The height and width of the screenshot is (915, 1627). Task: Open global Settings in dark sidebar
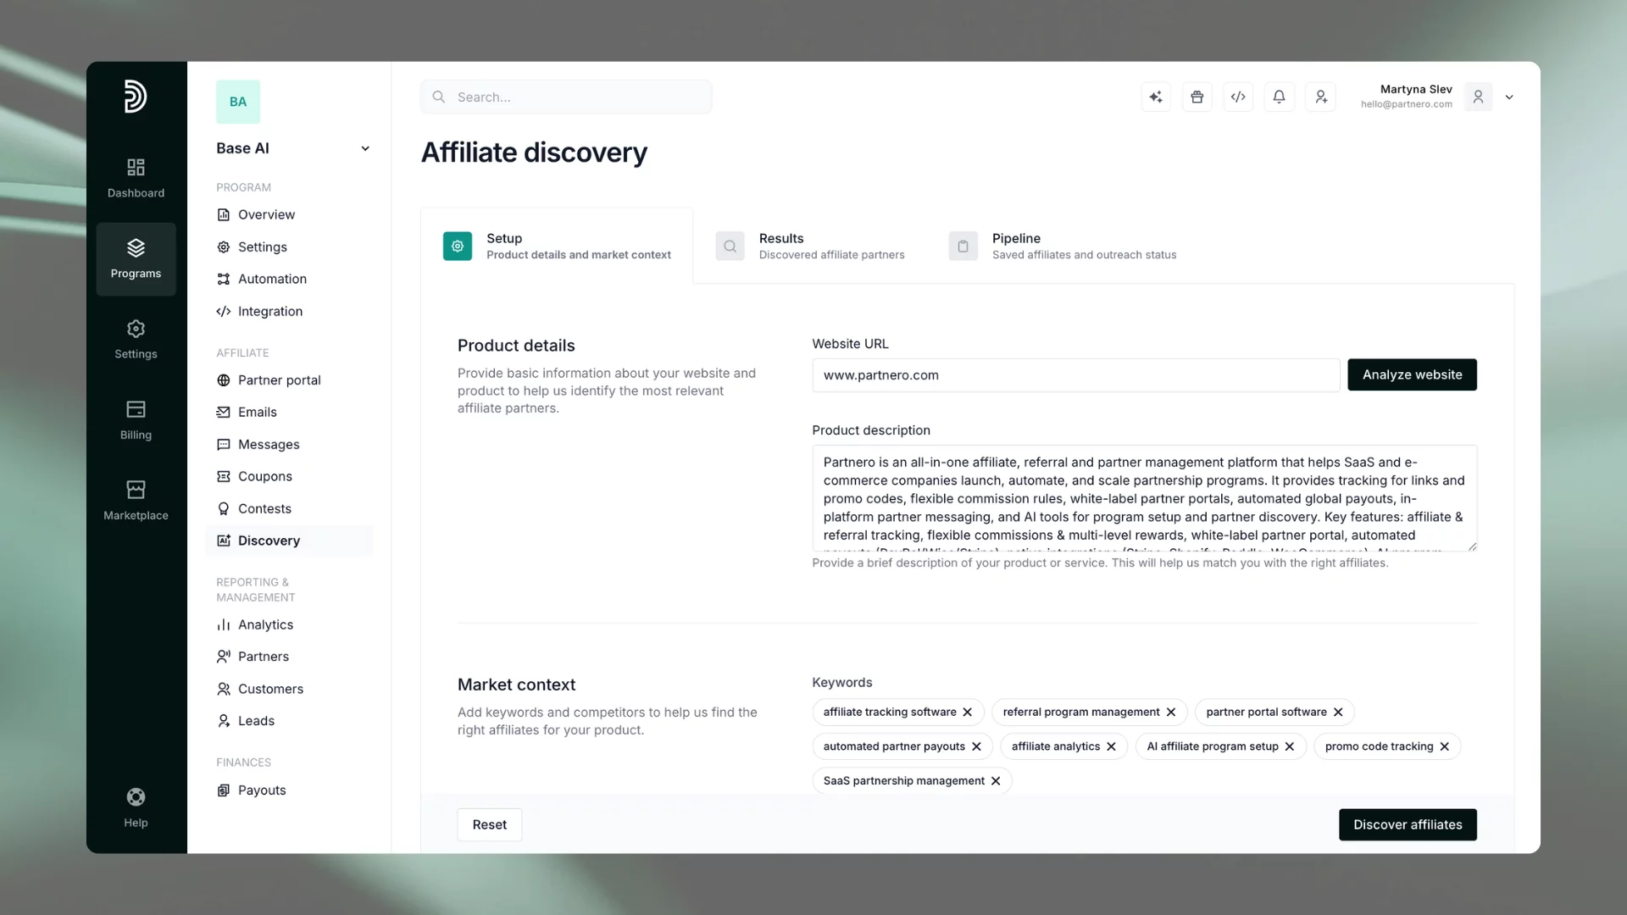click(x=136, y=340)
